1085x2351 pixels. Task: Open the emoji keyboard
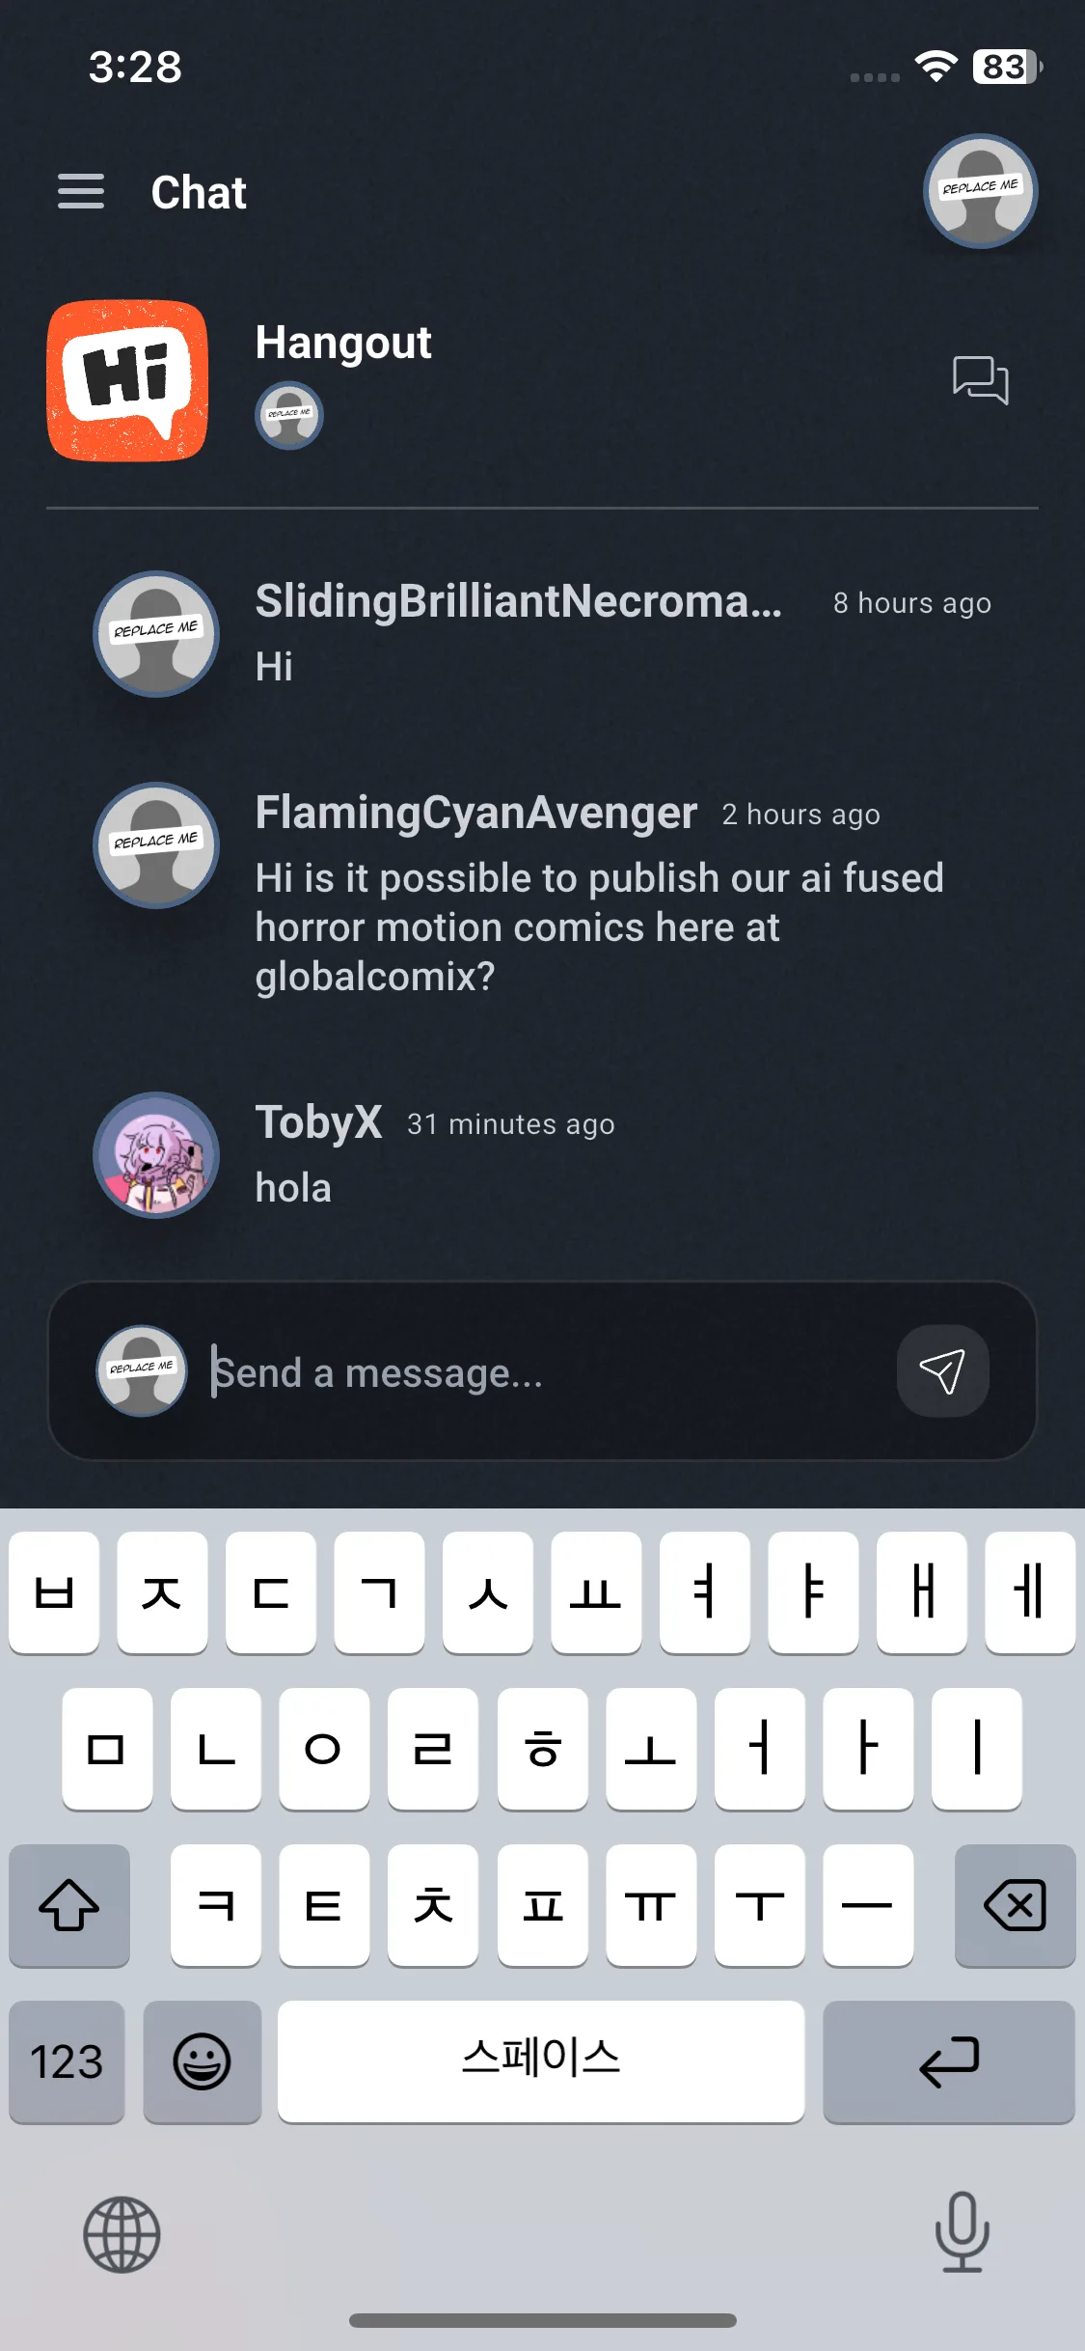point(202,2061)
